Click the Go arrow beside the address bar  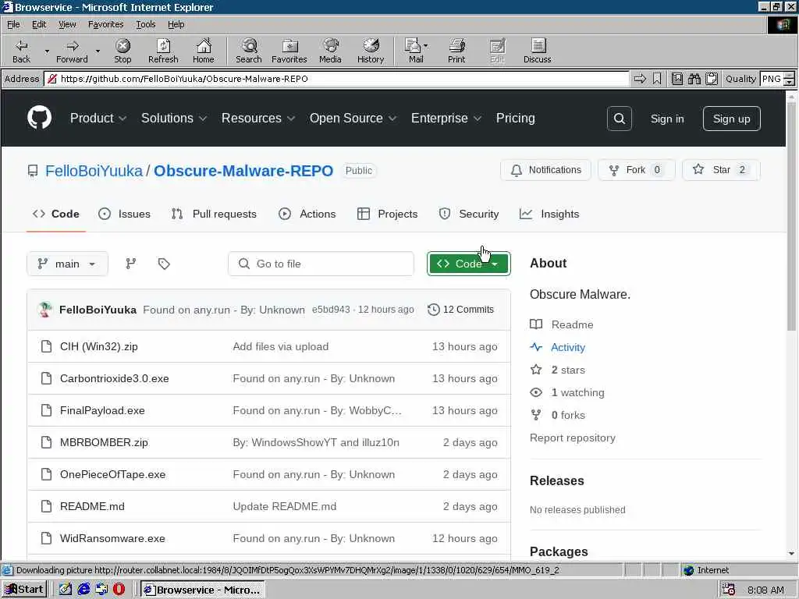pyautogui.click(x=640, y=79)
